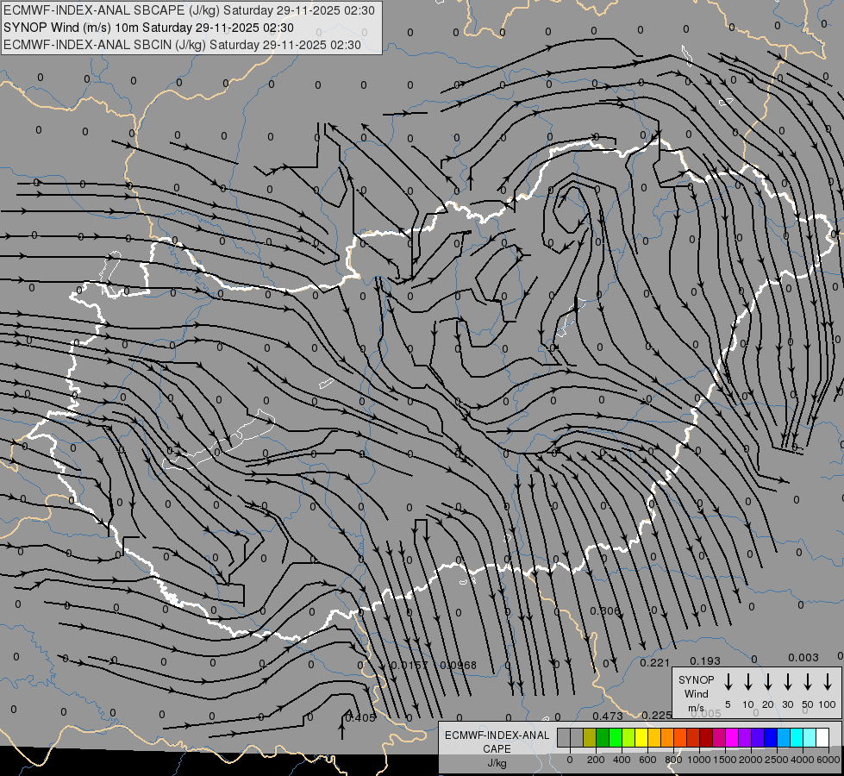Click the 1500 tick label on CAPE scale
This screenshot has height=776, width=844.
click(x=725, y=760)
